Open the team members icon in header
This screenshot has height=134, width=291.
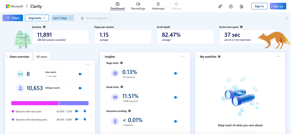tap(220, 7)
